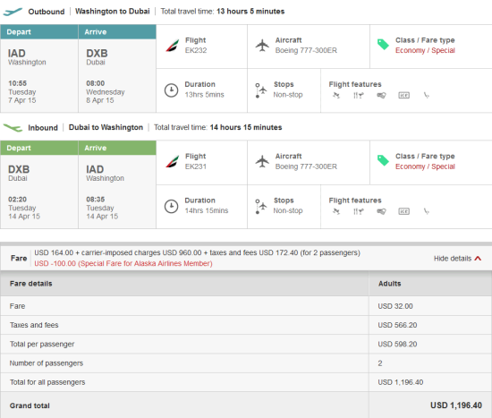Click the Emirates logo beside flight EK231
The image size is (492, 418).
173,161
